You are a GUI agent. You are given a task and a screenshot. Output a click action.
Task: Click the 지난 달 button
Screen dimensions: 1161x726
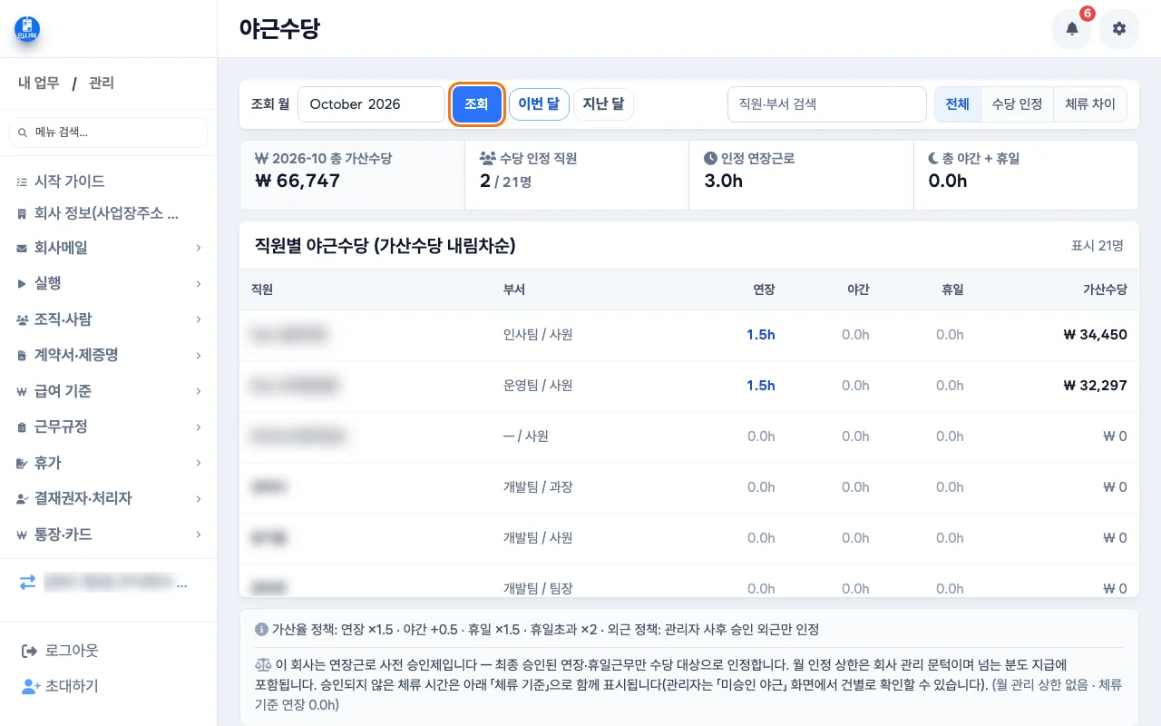603,104
